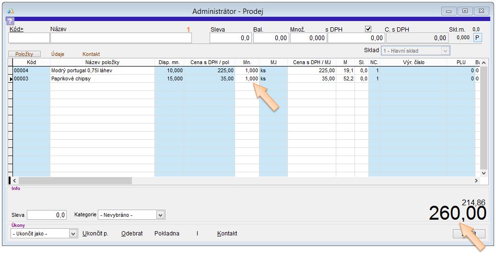The height and width of the screenshot is (257, 496).
Task: Click the application logo in title bar
Action: 10,11
